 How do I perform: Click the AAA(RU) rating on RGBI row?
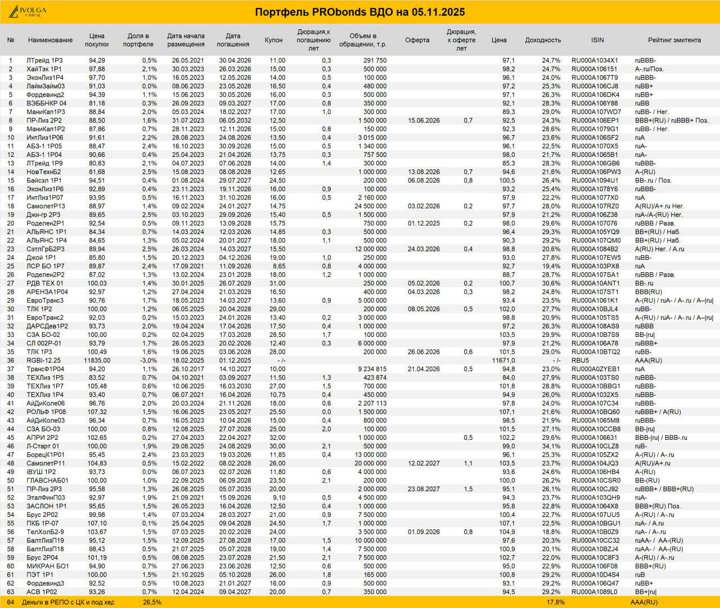649,361
